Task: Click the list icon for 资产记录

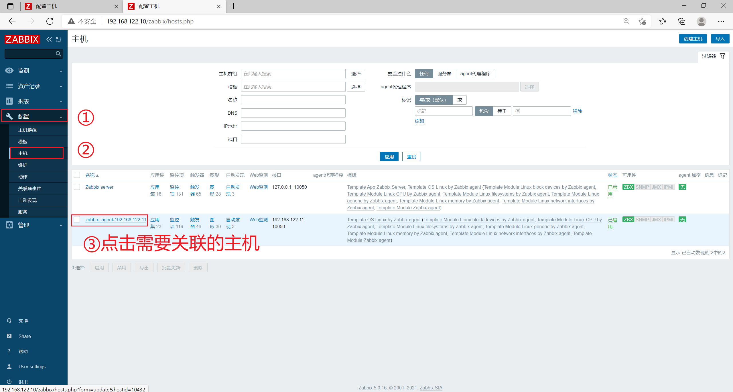Action: [x=9, y=86]
